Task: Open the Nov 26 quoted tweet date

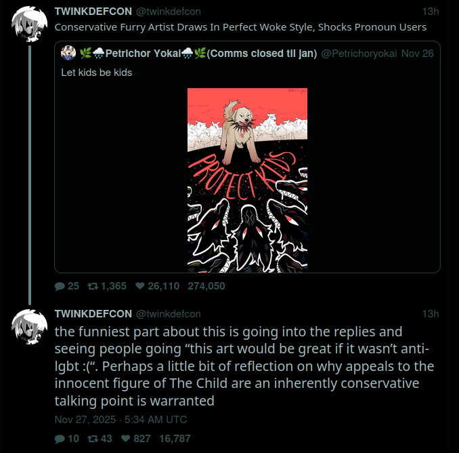Action: pyautogui.click(x=417, y=53)
